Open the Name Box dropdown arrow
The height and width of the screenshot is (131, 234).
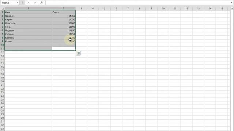tap(18, 3)
